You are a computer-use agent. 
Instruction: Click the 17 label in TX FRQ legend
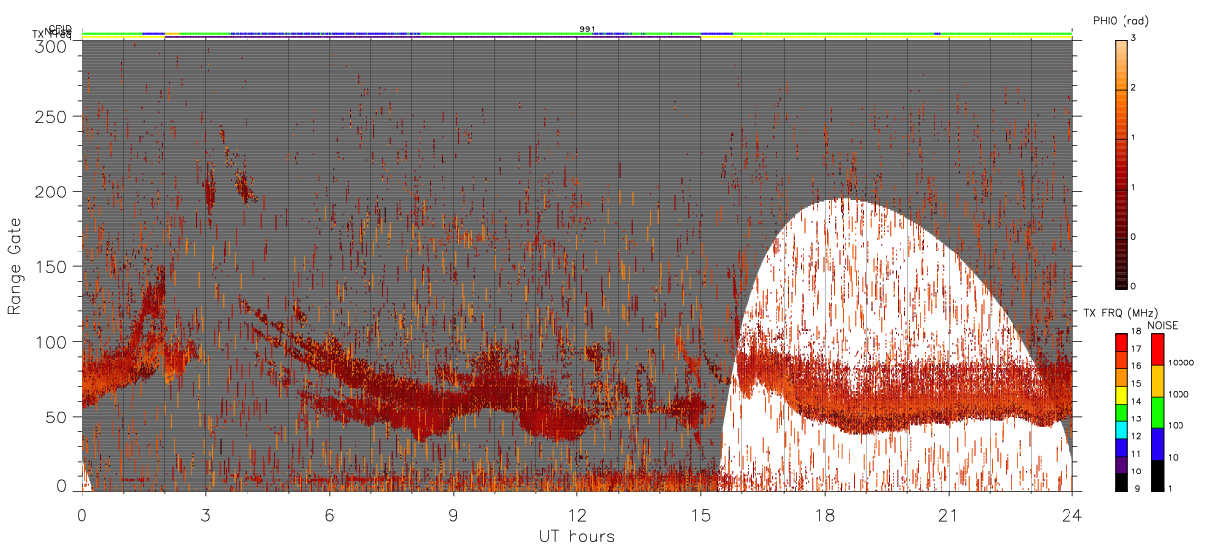1137,349
